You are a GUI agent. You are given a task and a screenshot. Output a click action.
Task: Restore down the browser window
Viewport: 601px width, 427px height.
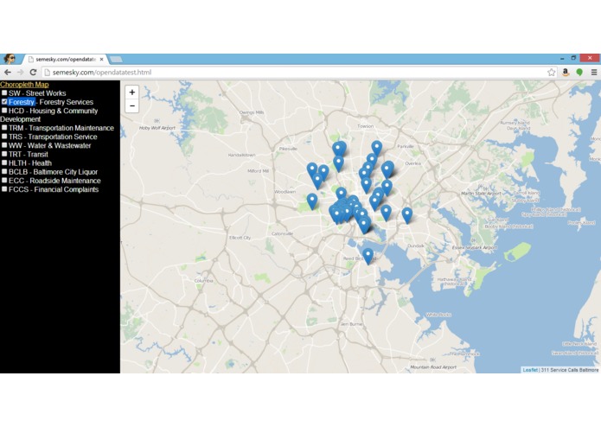[x=573, y=58]
